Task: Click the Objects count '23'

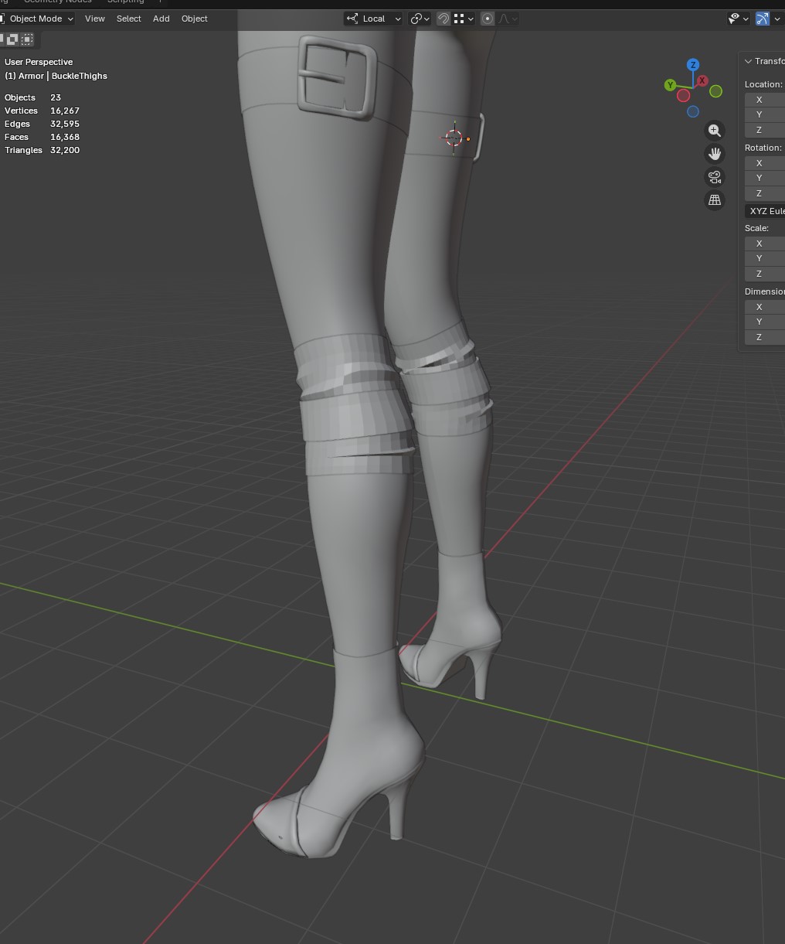Action: (56, 97)
